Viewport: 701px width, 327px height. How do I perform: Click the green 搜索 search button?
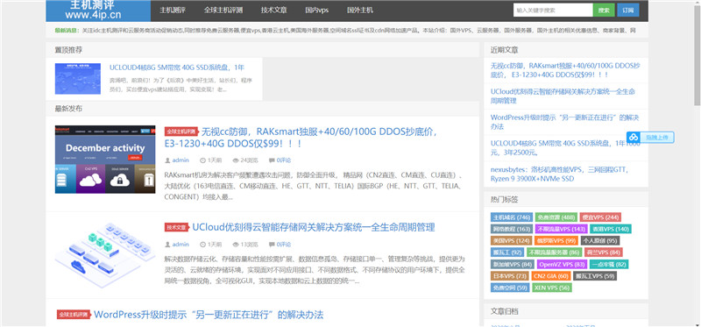(x=604, y=10)
